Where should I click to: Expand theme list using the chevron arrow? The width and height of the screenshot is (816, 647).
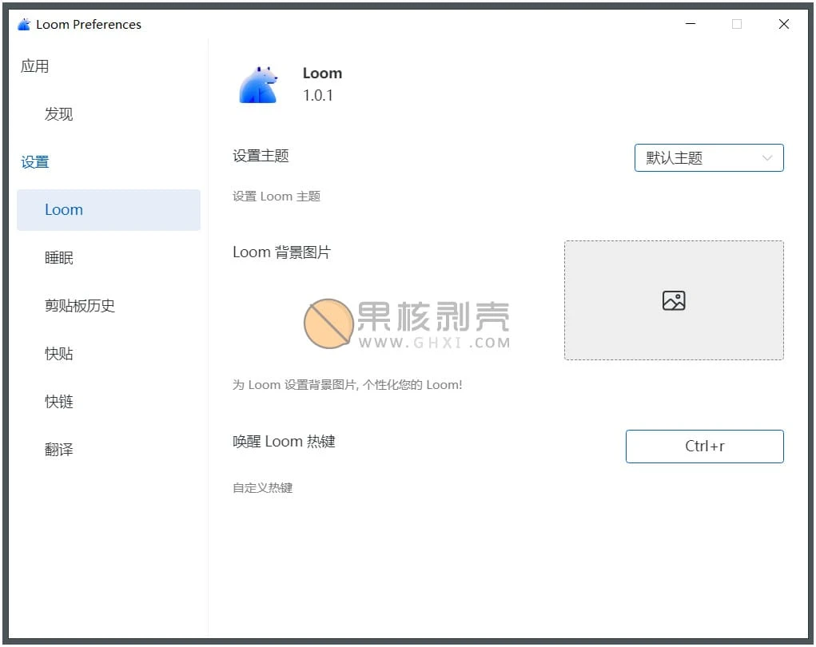point(767,158)
